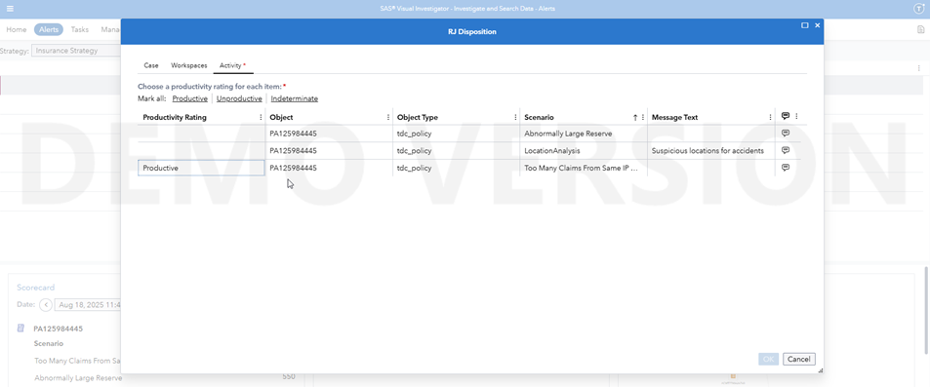
Task: Click PA125984445 in the Scorecard panel
Action: 59,329
